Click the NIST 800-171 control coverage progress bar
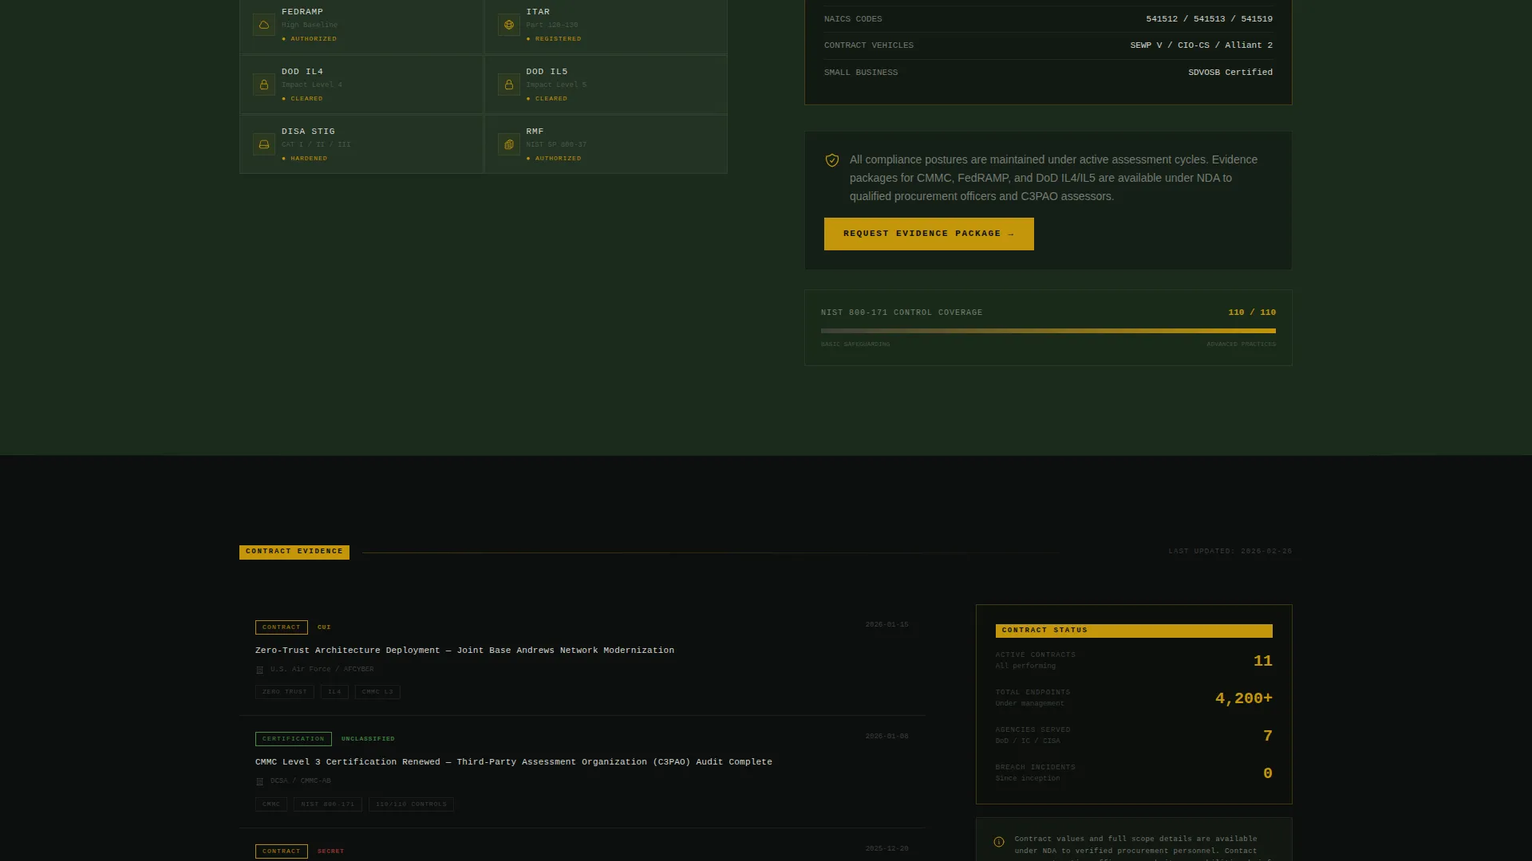The width and height of the screenshot is (1532, 861). click(x=1048, y=331)
